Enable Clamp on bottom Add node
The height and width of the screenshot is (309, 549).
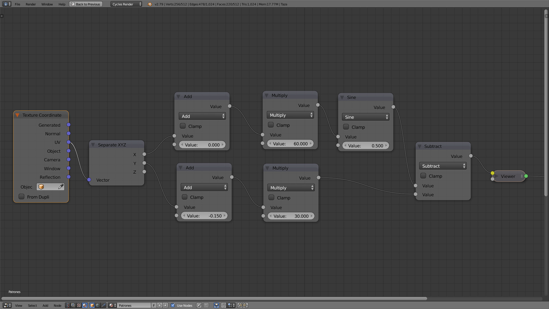point(185,197)
